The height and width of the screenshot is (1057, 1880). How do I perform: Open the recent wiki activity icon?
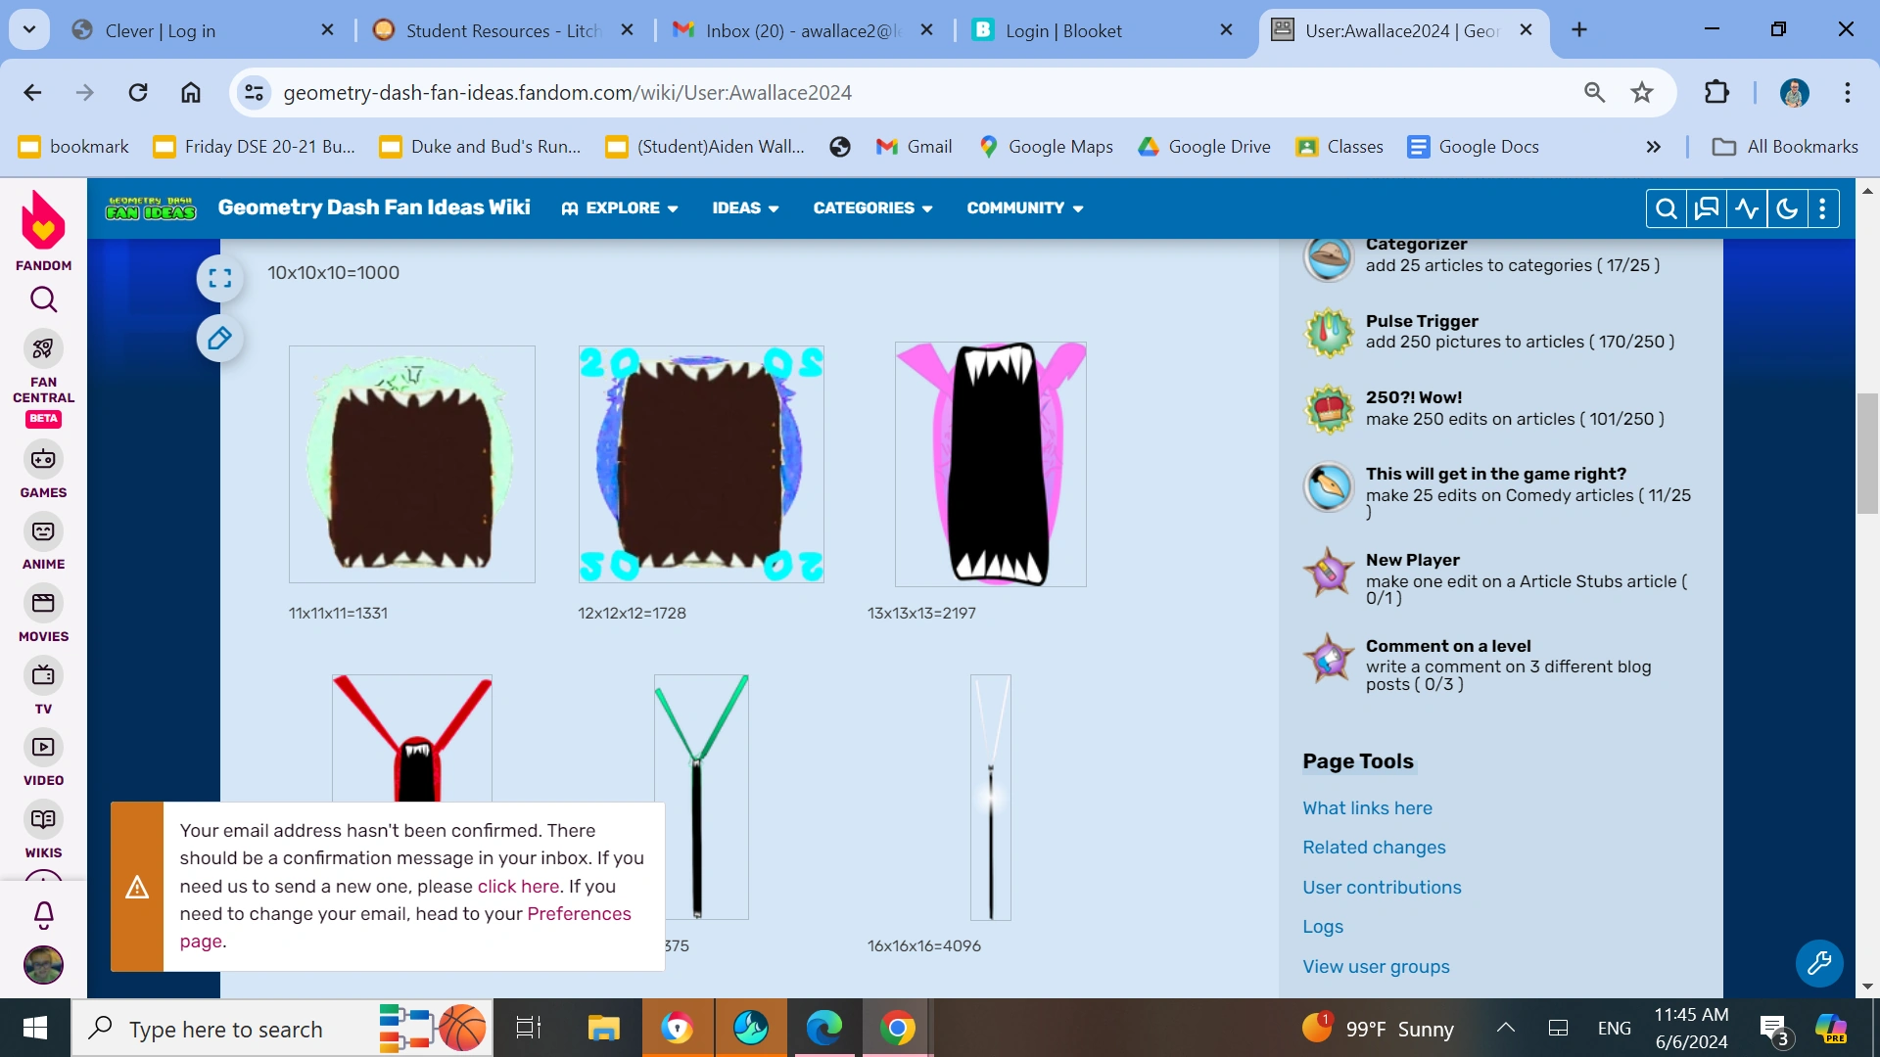(x=1747, y=208)
